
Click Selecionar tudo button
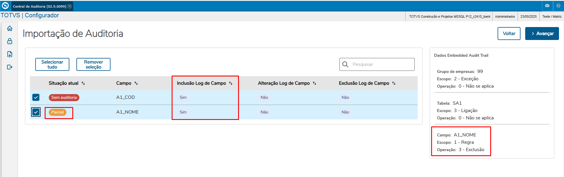pyautogui.click(x=52, y=64)
